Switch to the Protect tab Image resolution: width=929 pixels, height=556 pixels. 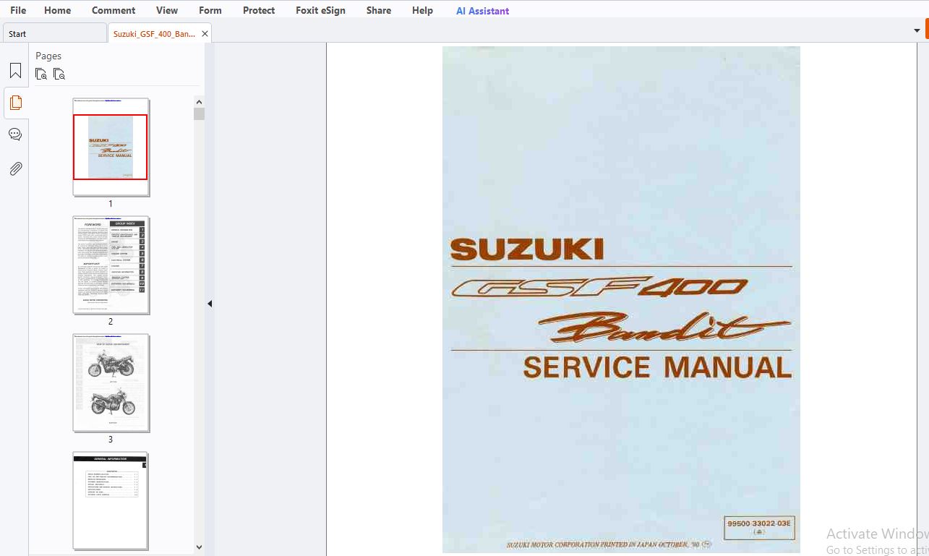point(259,10)
